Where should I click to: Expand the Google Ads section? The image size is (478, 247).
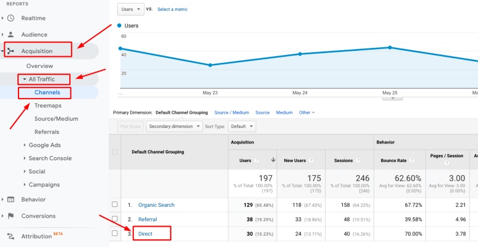click(24, 145)
